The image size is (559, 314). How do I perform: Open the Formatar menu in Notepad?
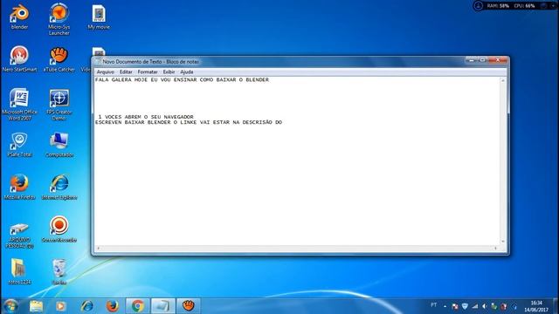tap(148, 72)
